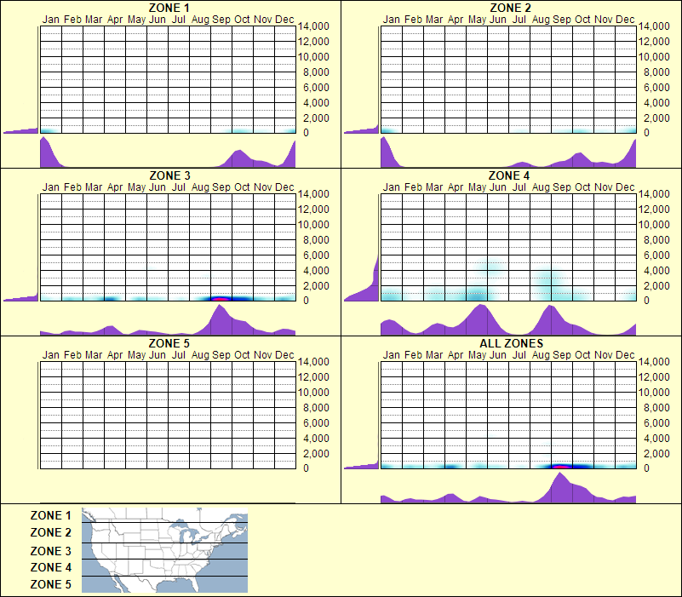This screenshot has width=682, height=597.
Task: Click the 2,000 value on All Zones axis
Action: [x=656, y=453]
